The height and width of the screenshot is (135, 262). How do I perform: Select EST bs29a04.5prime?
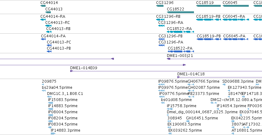[x=44, y=91]
